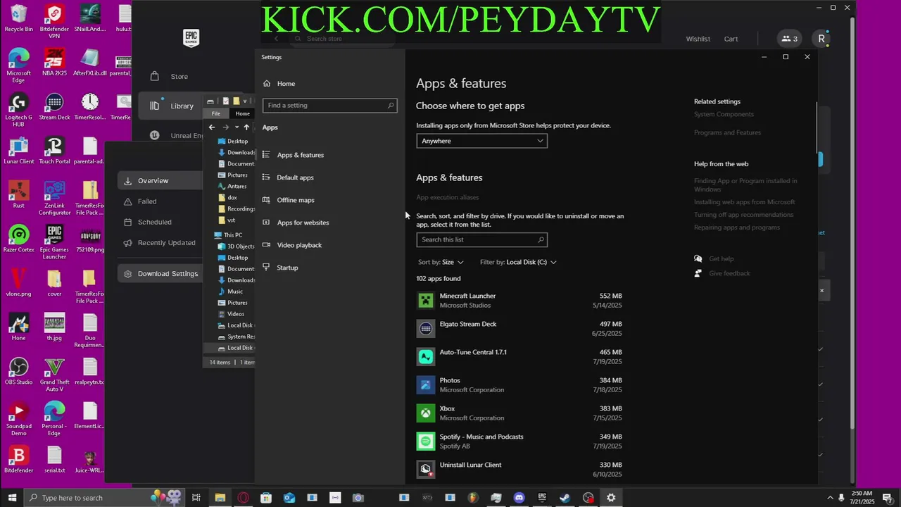Select Stream Deck desktop icon
Viewport: 901px width, 507px height.
pos(54,107)
